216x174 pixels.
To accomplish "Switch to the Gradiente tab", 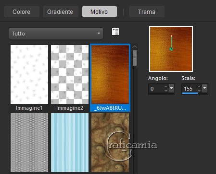I will pos(60,12).
